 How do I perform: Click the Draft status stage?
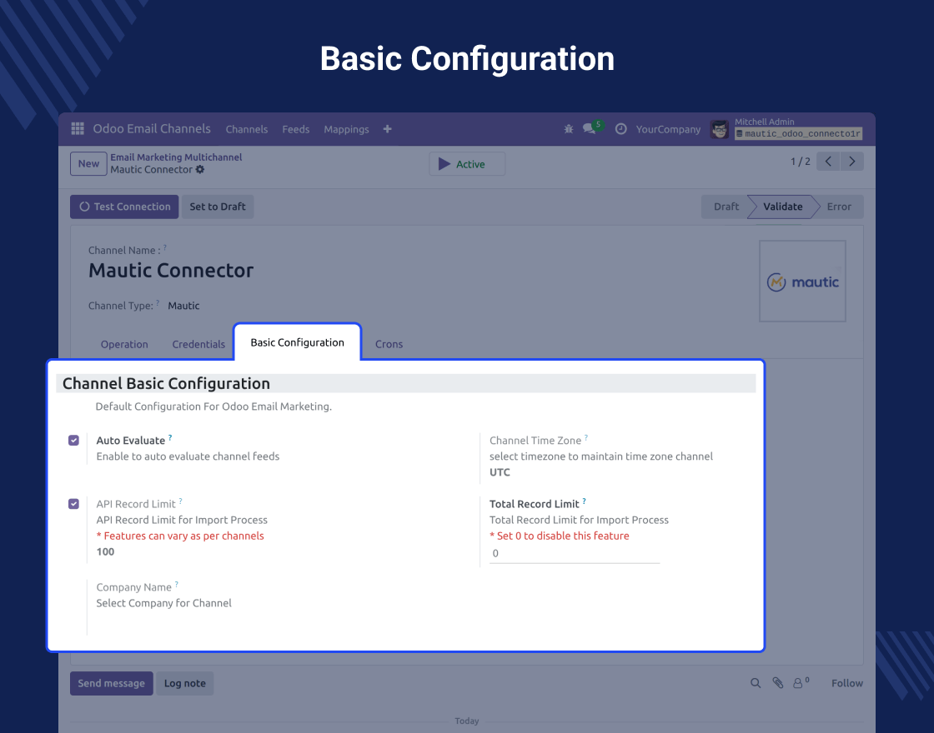726,207
